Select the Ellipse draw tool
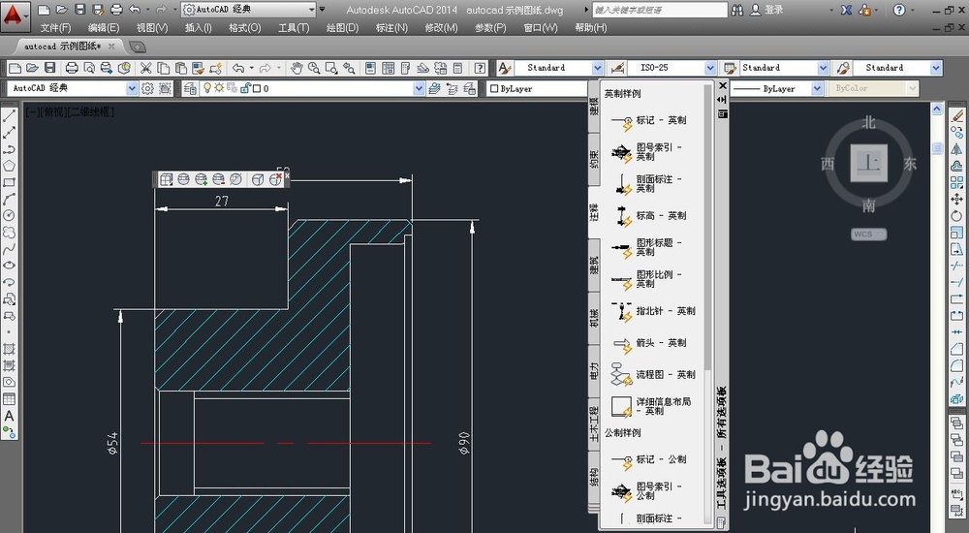 (10, 266)
